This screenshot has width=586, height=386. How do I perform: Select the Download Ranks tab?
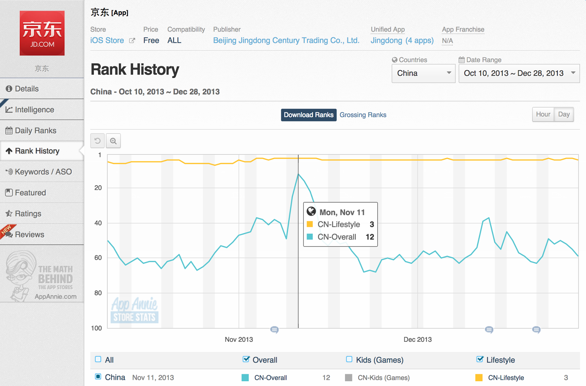[308, 115]
